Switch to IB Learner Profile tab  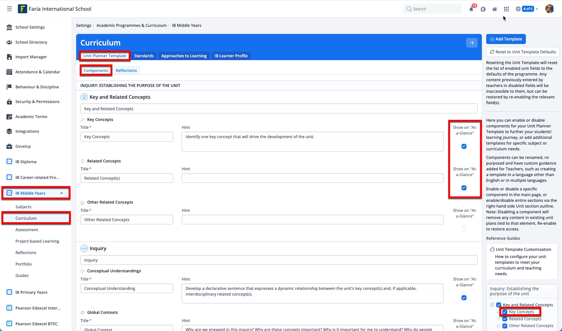coord(231,56)
